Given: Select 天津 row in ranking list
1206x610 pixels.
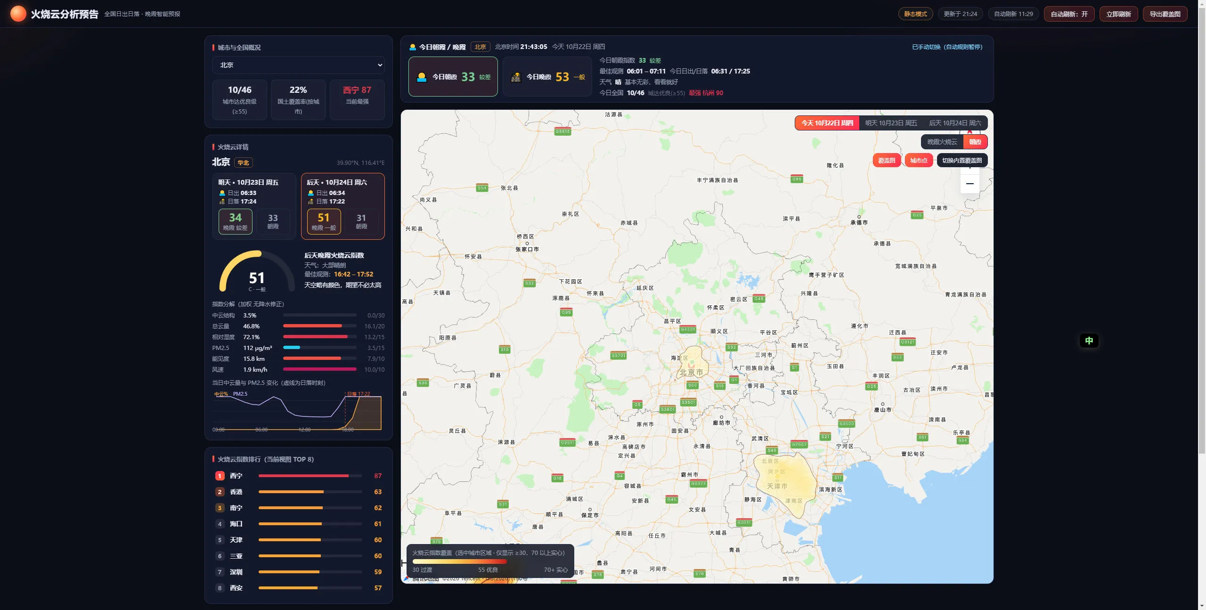Looking at the screenshot, I should (299, 540).
